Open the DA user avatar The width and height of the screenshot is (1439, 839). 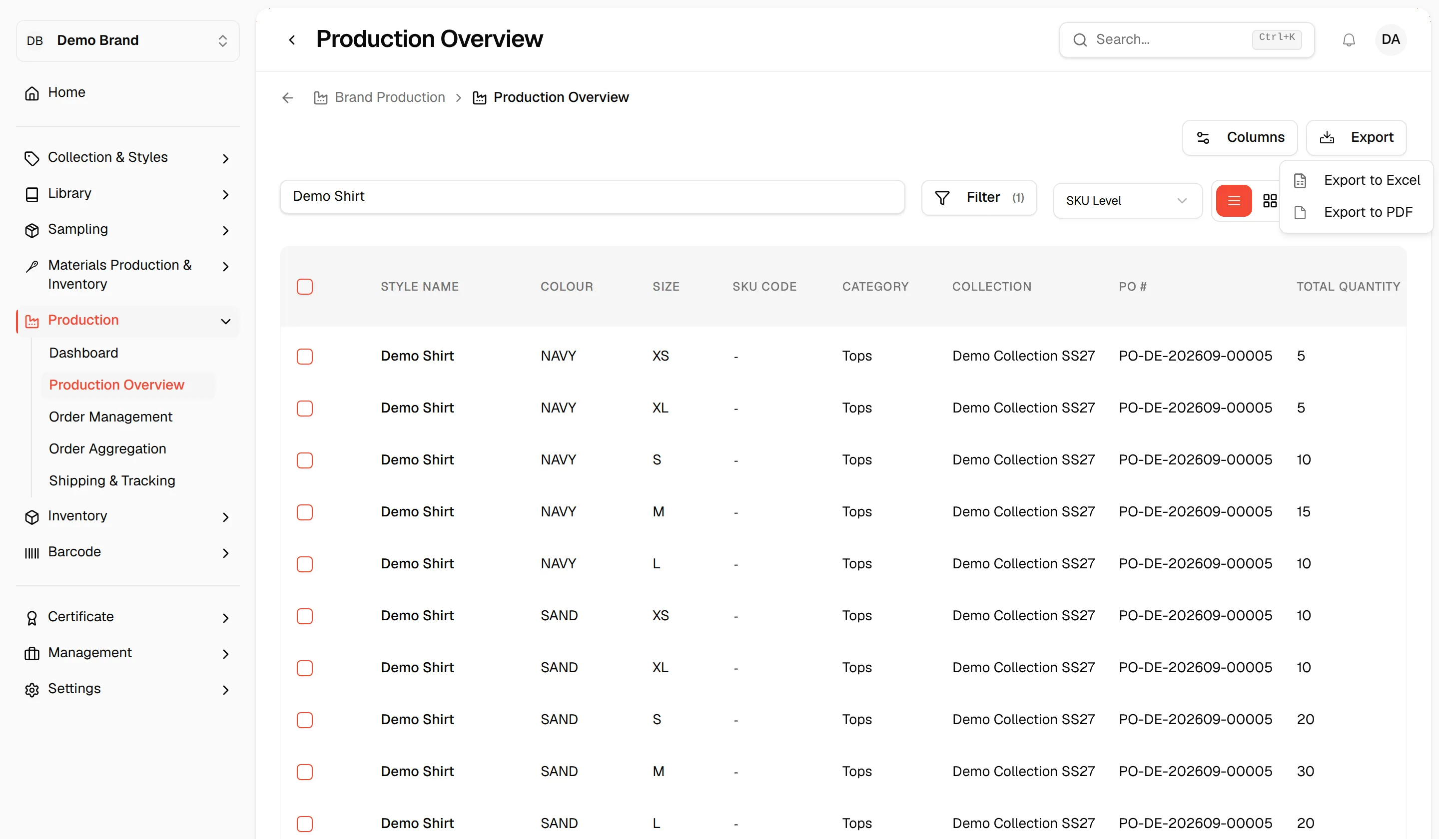tap(1391, 40)
